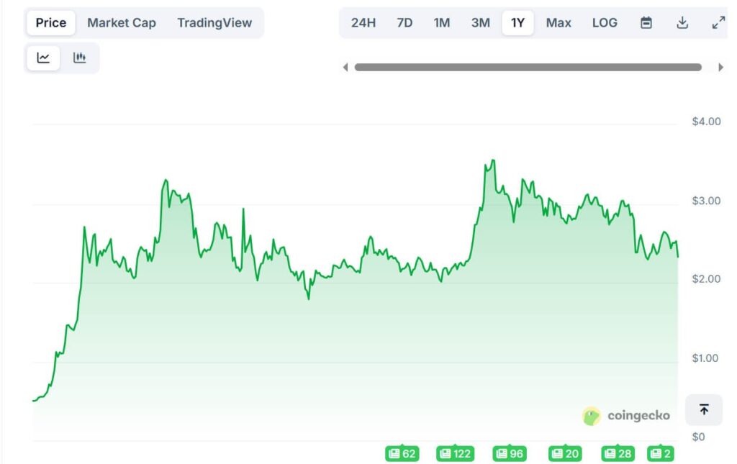Switch to candlestick chart view icon
This screenshot has width=737, height=464.
[x=79, y=58]
